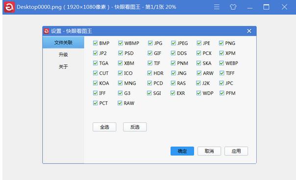Uncheck the PNG checkbox
The height and width of the screenshot is (180, 296).
coord(221,43)
